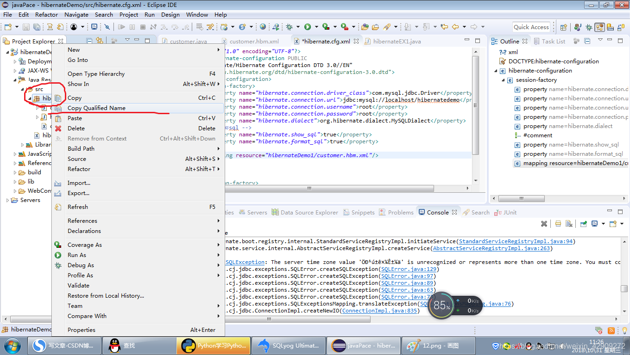Screen dimensions: 630x355
Task: Click the Search flashlight toolbar icon
Action: point(387,27)
